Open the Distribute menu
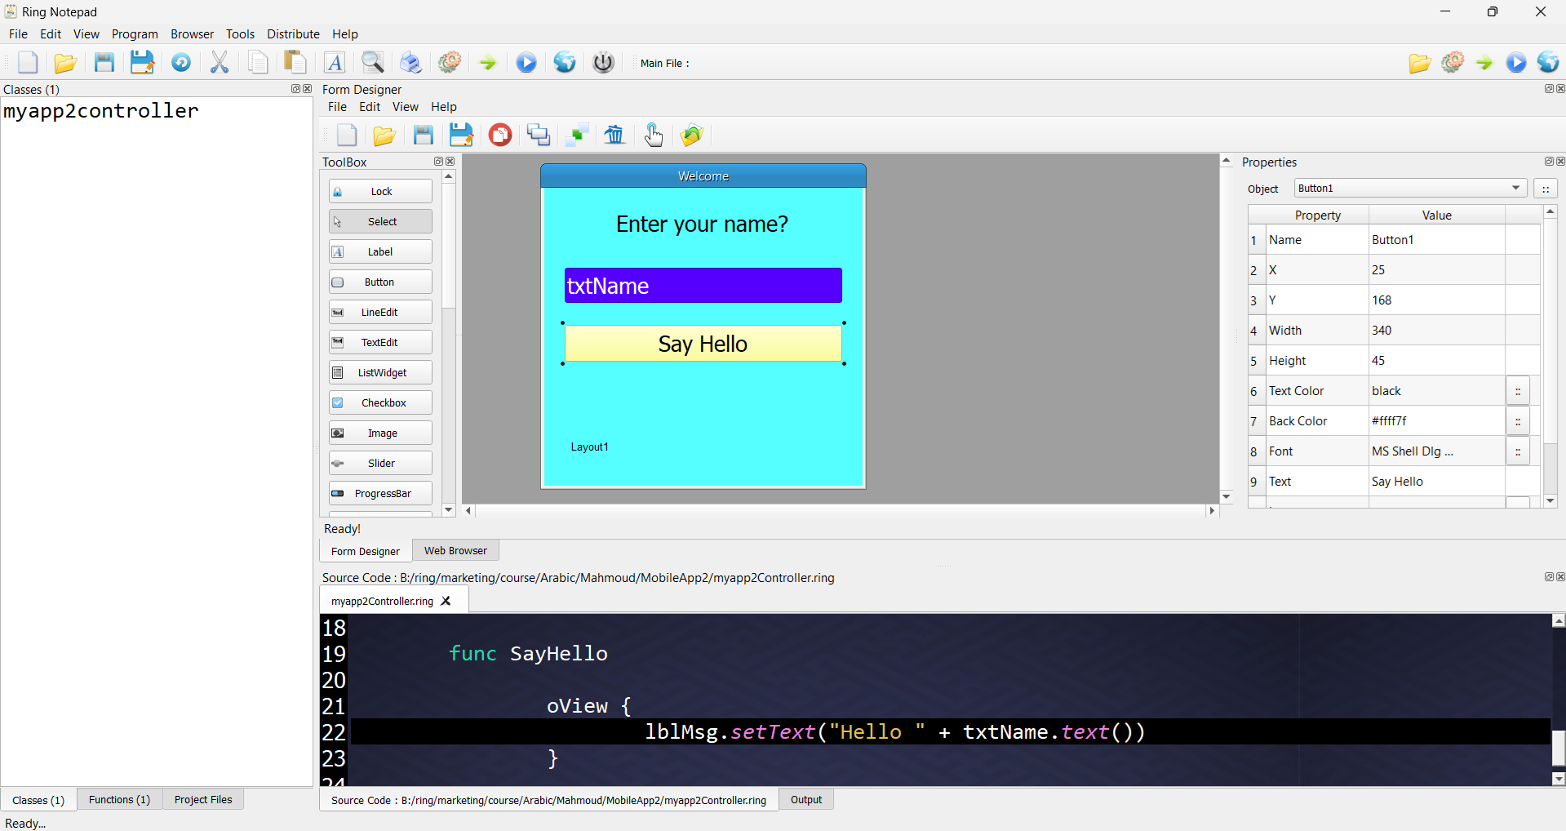The height and width of the screenshot is (831, 1566). (293, 34)
